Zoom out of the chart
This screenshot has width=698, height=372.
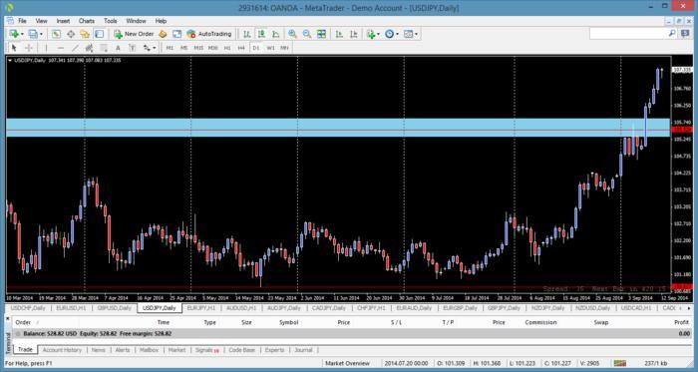(x=307, y=34)
